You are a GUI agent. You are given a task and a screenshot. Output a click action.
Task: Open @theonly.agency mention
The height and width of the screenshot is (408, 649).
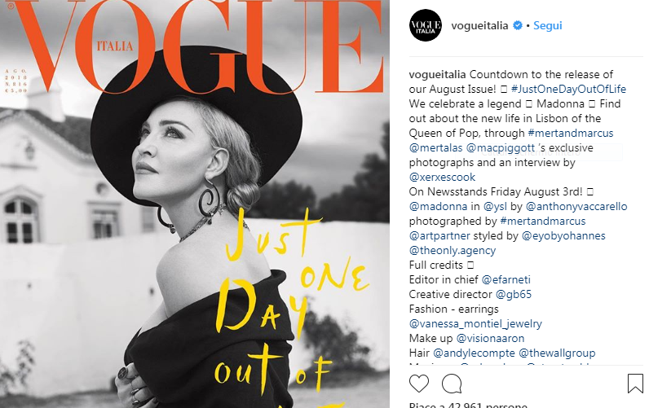point(453,250)
